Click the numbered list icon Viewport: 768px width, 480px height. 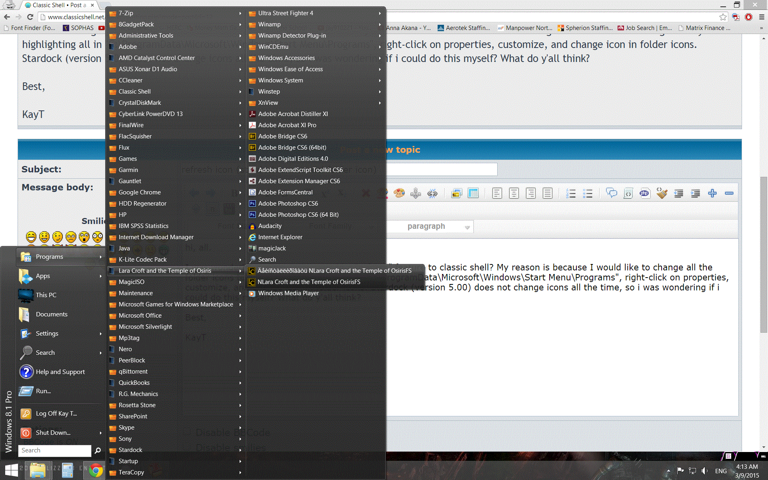(571, 194)
